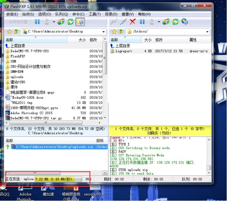Expand the local path dropdown
The image size is (227, 201).
(104, 32)
